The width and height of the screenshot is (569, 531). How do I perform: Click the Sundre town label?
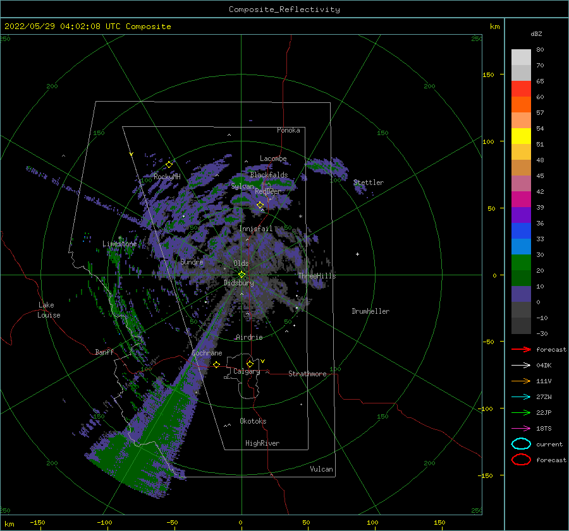click(x=192, y=262)
